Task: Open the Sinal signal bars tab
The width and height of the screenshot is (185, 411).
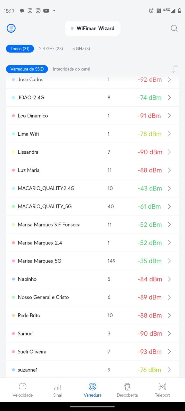Action: pos(58,390)
